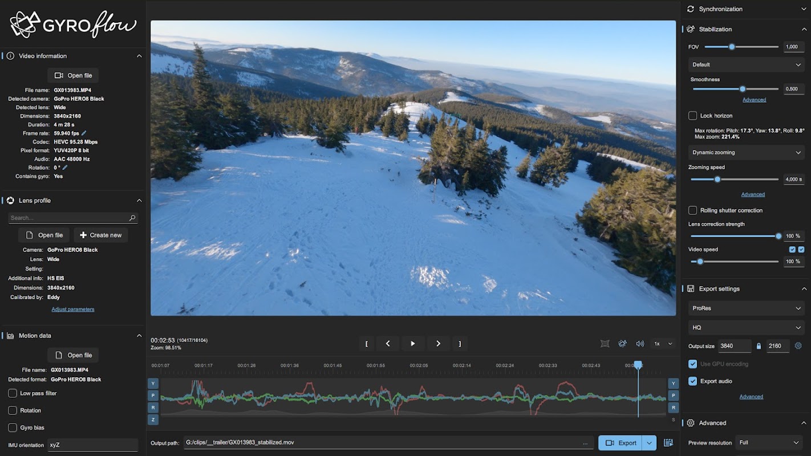Open the HQ profile dropdown

(747, 328)
